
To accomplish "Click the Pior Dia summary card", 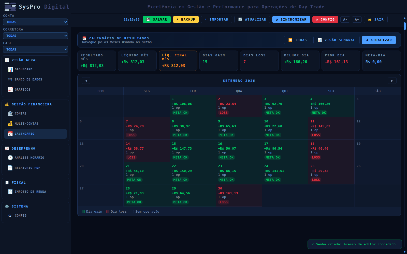I will click(x=341, y=61).
